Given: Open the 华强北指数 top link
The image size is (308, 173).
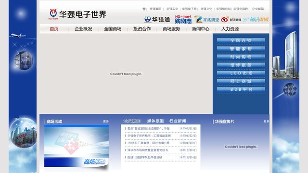Looking at the screenshot, I should [241, 9].
